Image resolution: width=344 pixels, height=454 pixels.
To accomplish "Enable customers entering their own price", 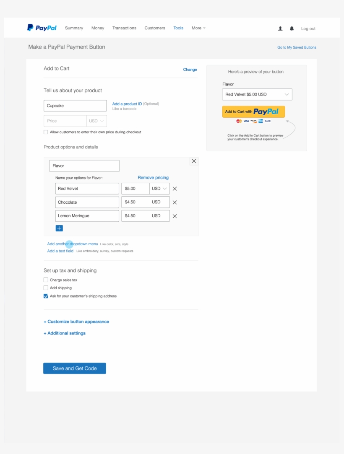I will click(x=46, y=132).
